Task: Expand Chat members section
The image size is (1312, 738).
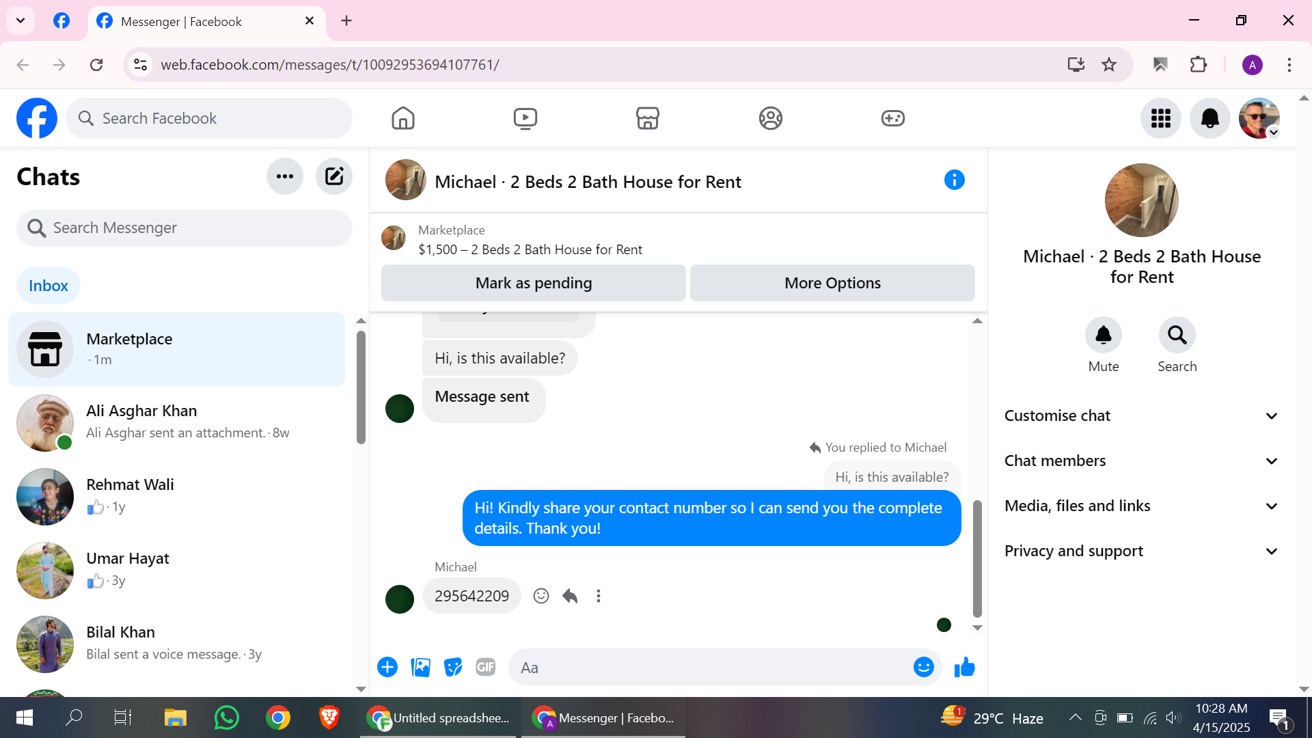Action: click(x=1140, y=461)
